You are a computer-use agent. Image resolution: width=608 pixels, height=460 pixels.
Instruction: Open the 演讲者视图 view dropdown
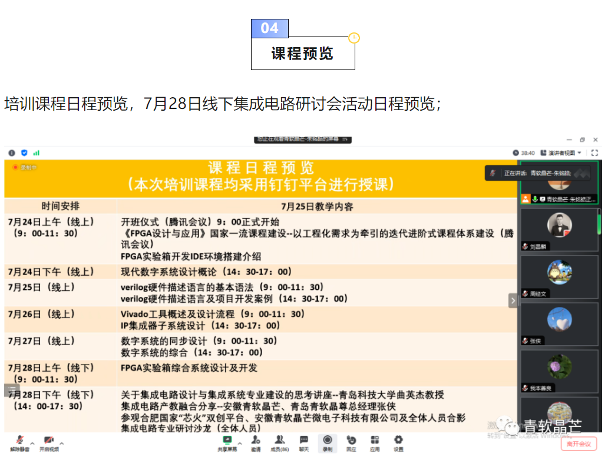tap(561, 153)
